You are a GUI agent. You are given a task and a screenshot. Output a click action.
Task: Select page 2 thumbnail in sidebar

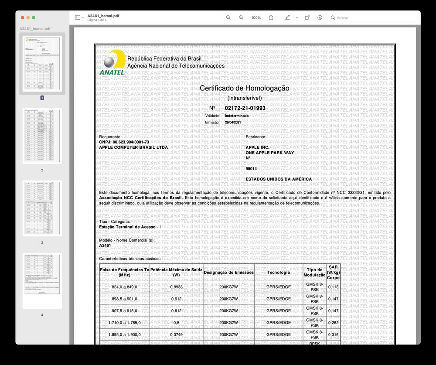pyautogui.click(x=42, y=136)
